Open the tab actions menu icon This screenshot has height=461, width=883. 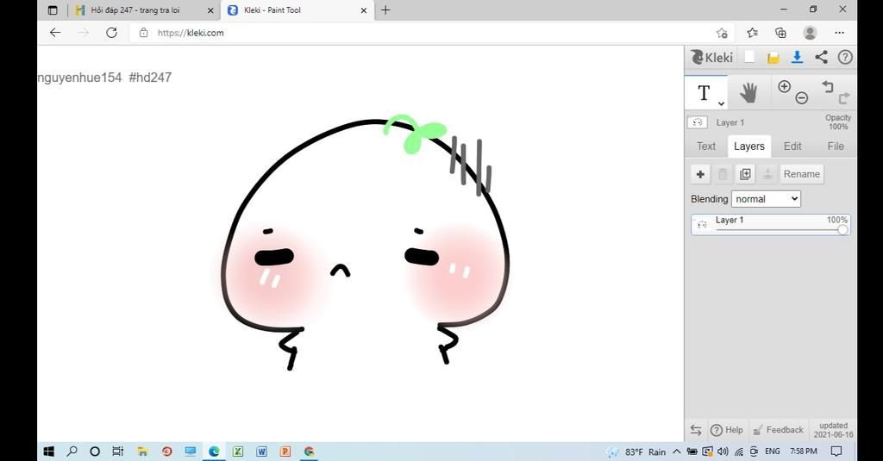53,10
